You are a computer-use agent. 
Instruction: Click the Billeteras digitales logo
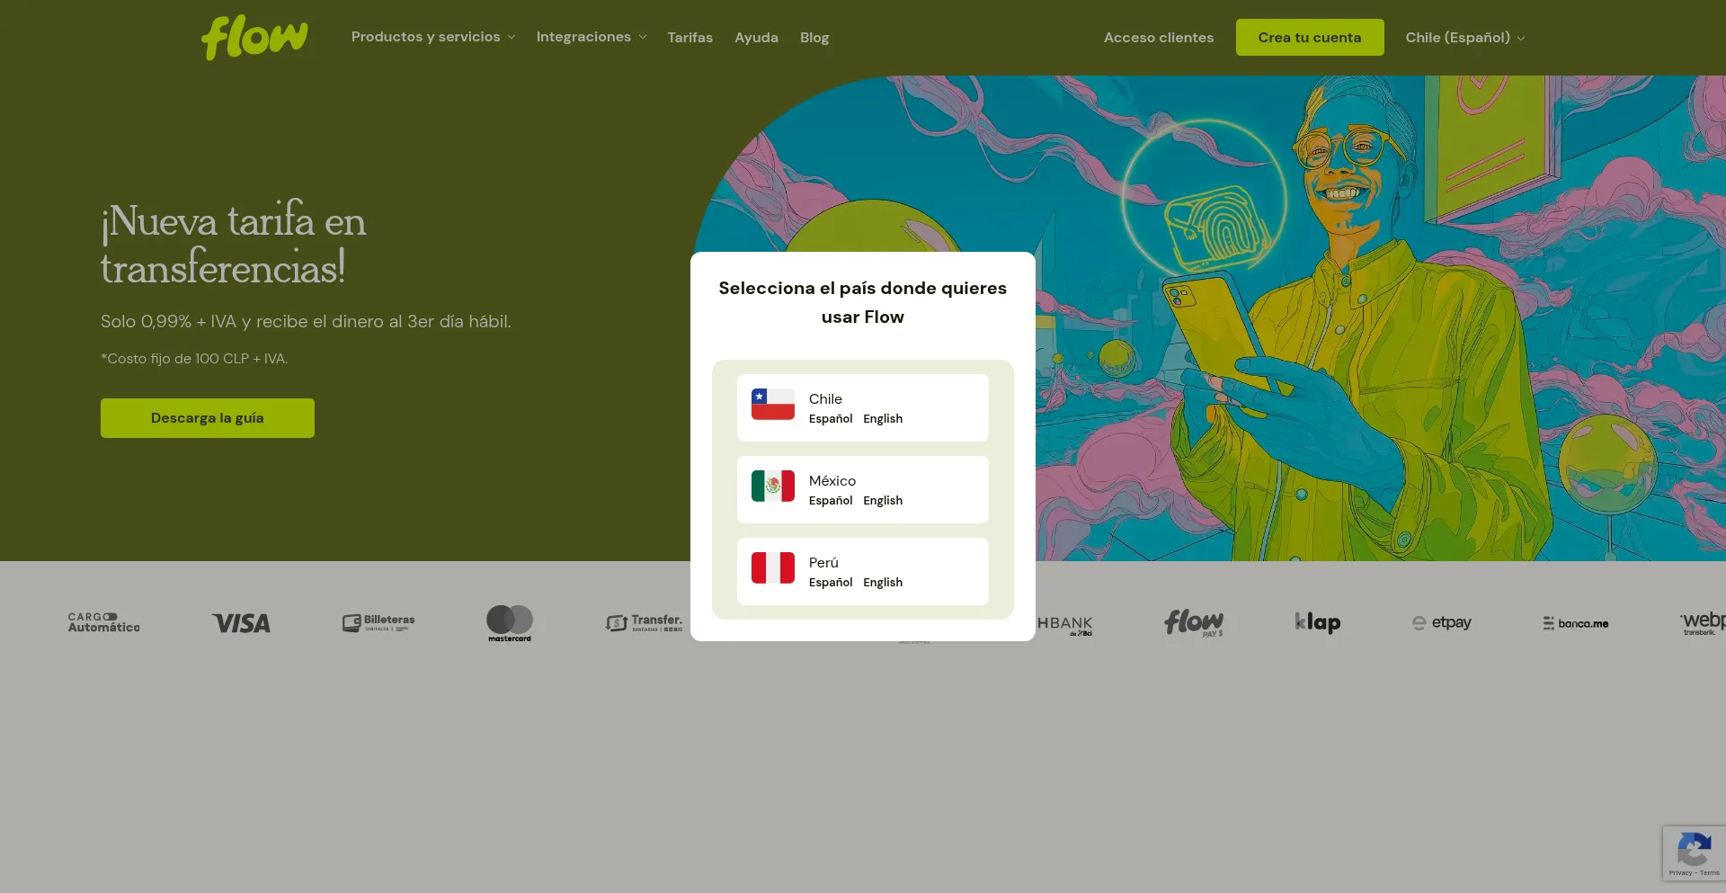click(x=378, y=622)
